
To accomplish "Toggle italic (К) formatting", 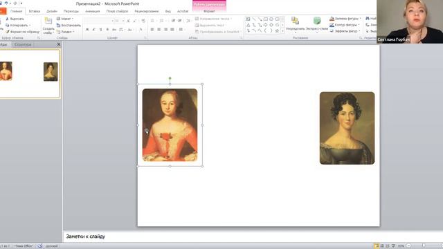I will click(94, 29).
